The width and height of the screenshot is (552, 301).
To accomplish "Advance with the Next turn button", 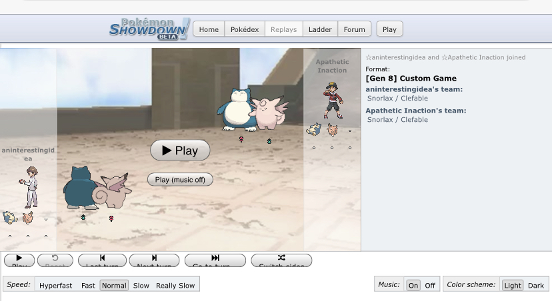I will [154, 260].
